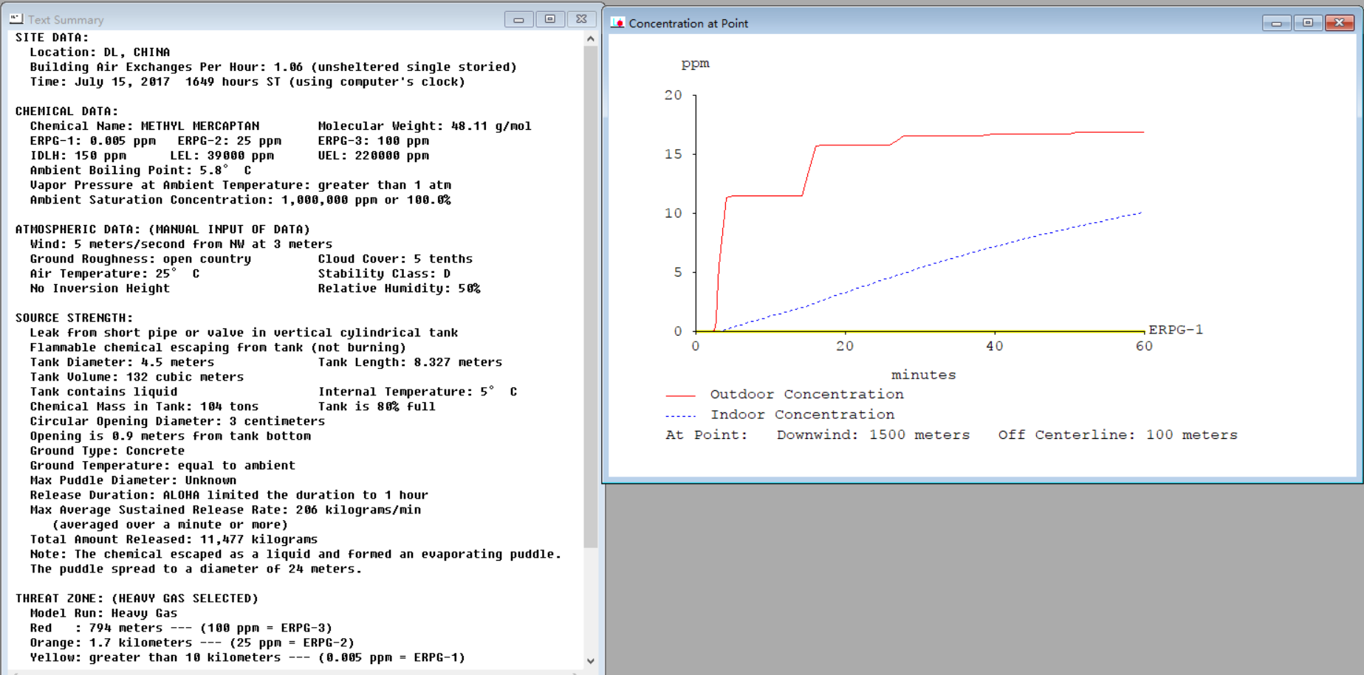Click the Concentration at Point title text
This screenshot has height=675, width=1364.
[x=688, y=24]
